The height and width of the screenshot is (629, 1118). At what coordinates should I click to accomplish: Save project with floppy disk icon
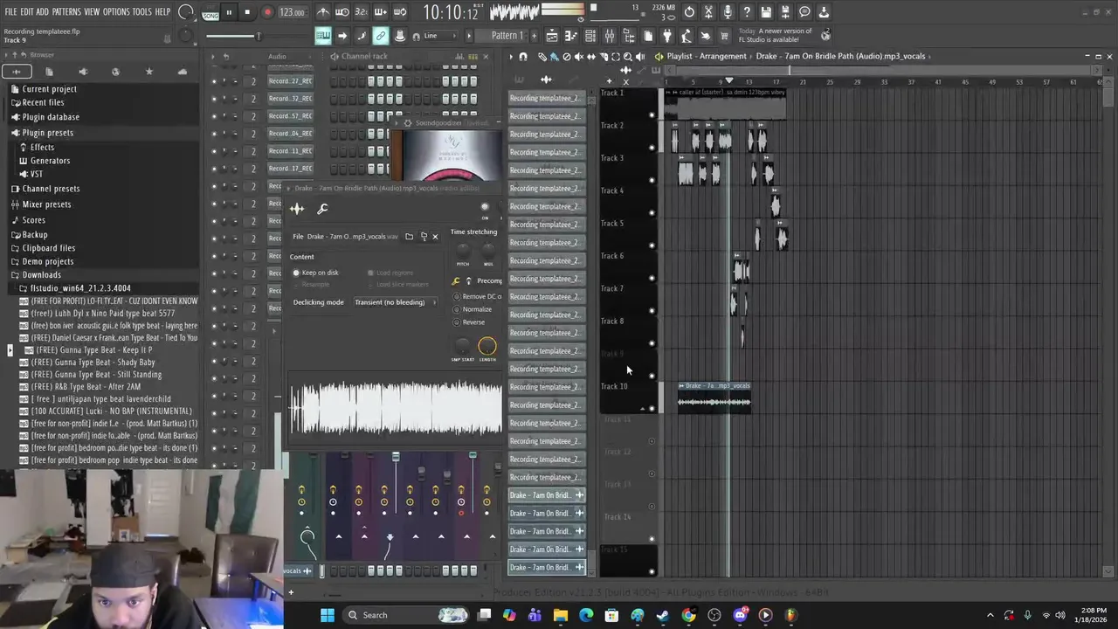point(766,12)
